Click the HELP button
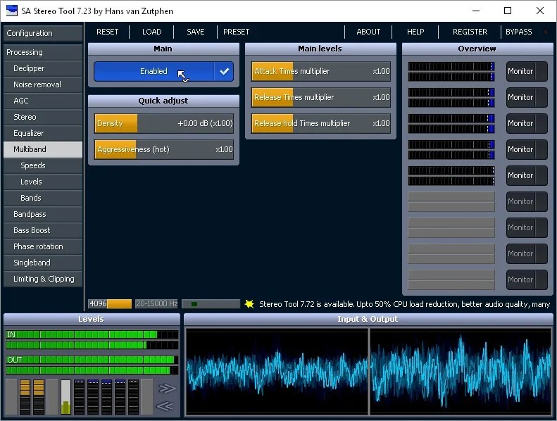 pyautogui.click(x=415, y=32)
